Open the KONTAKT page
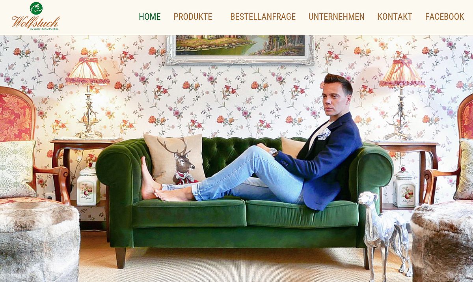The width and height of the screenshot is (473, 282). (x=395, y=17)
